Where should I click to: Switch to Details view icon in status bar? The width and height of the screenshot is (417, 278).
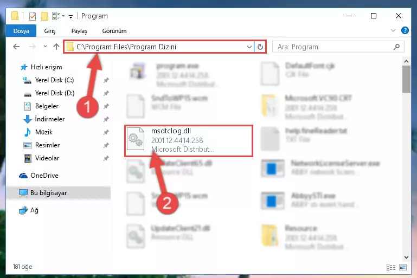point(390,267)
